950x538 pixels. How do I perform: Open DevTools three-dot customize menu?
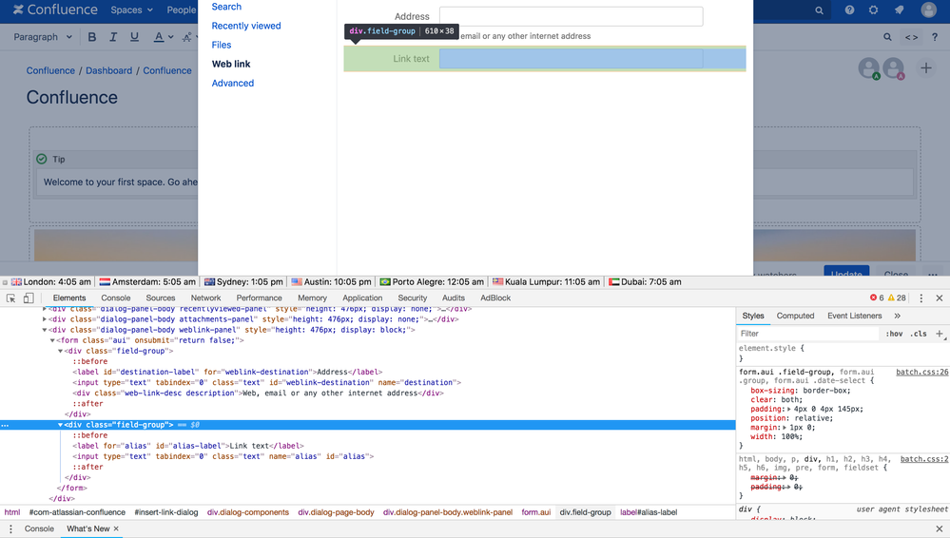pyautogui.click(x=921, y=298)
